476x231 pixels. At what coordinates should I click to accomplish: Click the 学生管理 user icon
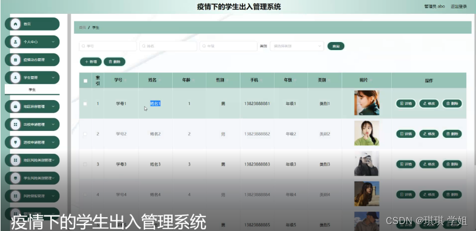(15, 78)
